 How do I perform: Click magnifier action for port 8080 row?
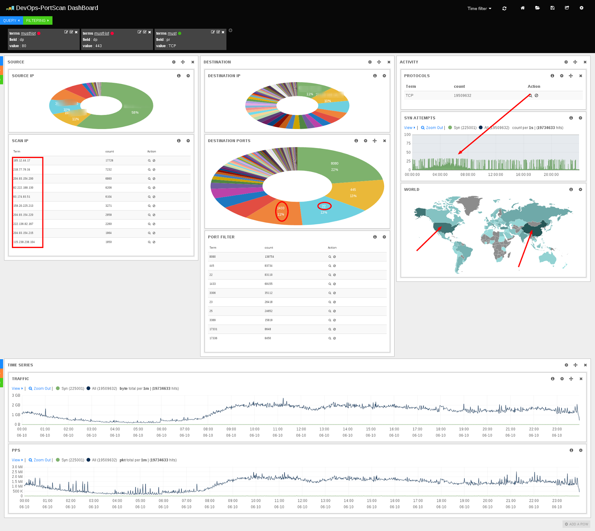329,257
